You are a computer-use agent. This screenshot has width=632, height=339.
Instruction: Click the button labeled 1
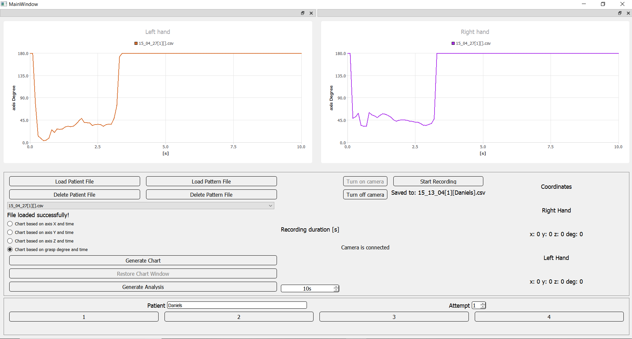pyautogui.click(x=84, y=317)
